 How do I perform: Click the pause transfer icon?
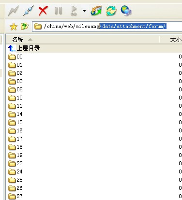pos(58,11)
